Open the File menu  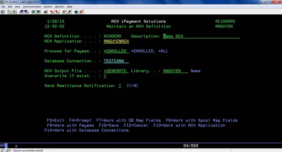coord(3,7)
